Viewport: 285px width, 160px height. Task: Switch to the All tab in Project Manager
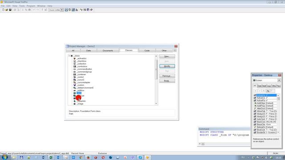[73, 51]
